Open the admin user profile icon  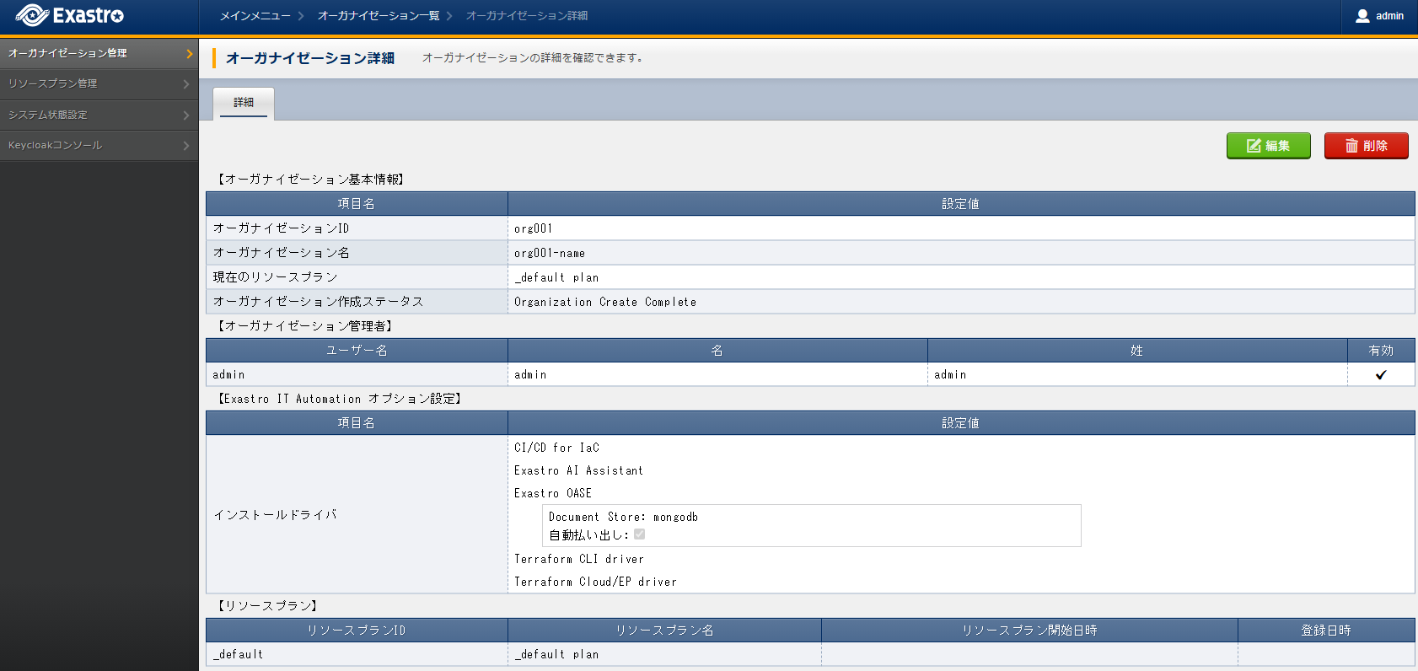[1362, 16]
